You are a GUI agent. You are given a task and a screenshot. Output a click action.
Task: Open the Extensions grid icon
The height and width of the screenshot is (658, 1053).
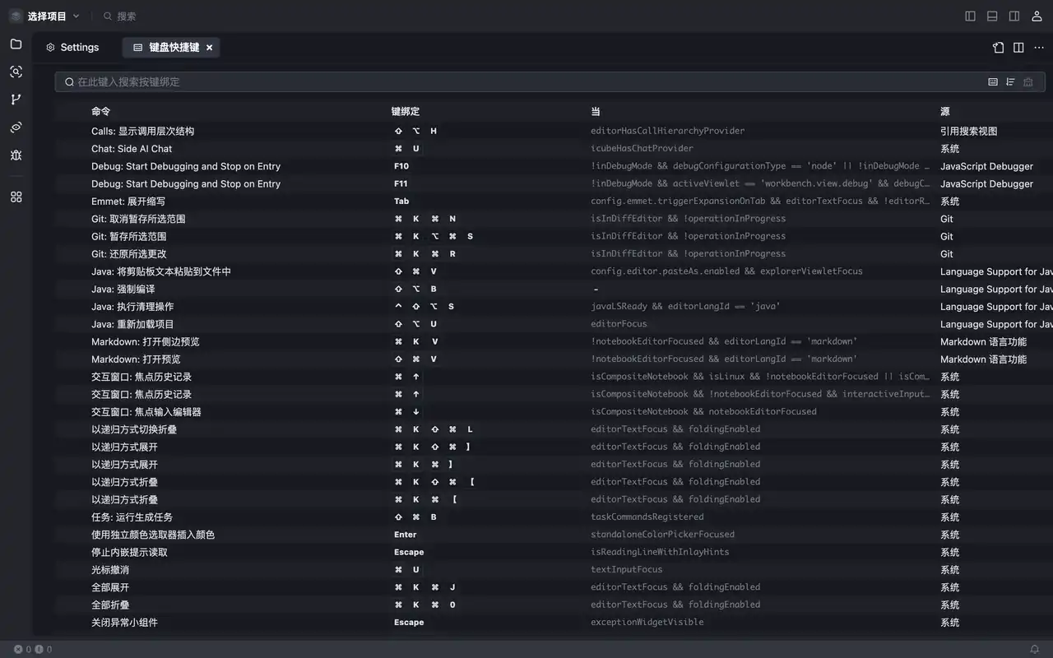click(x=16, y=197)
